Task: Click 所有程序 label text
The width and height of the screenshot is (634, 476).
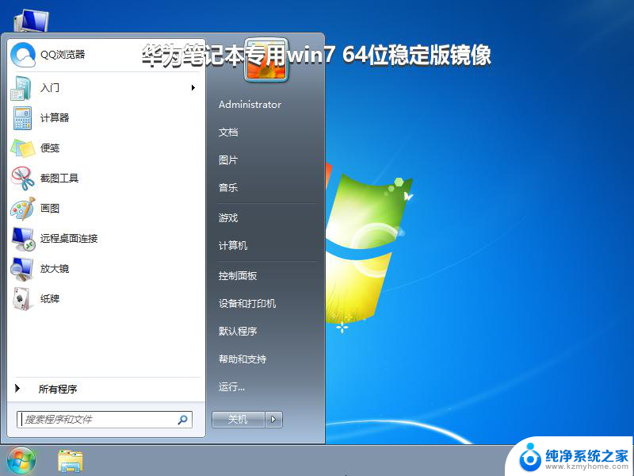Action: coord(58,390)
